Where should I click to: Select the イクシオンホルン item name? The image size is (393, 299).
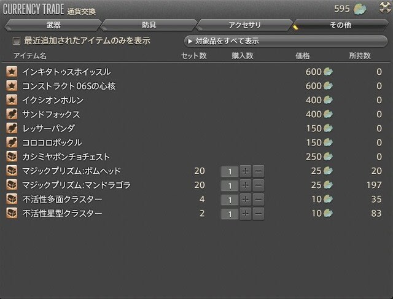coord(53,100)
